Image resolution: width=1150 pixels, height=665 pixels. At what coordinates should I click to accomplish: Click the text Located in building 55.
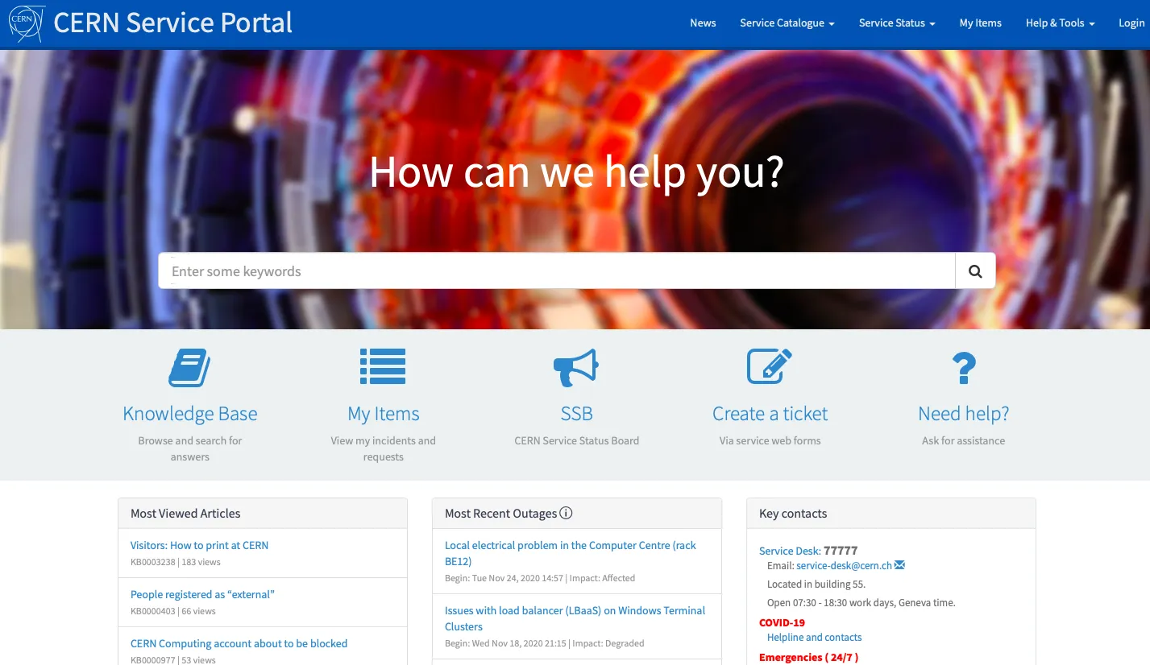tap(816, 584)
